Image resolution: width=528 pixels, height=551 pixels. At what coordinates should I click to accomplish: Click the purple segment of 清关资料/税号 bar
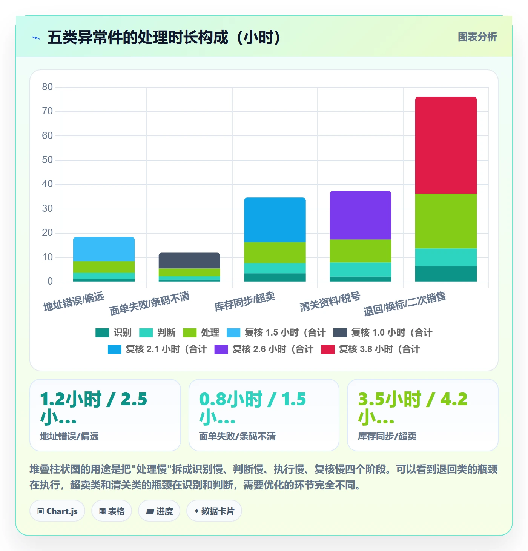[x=361, y=215]
